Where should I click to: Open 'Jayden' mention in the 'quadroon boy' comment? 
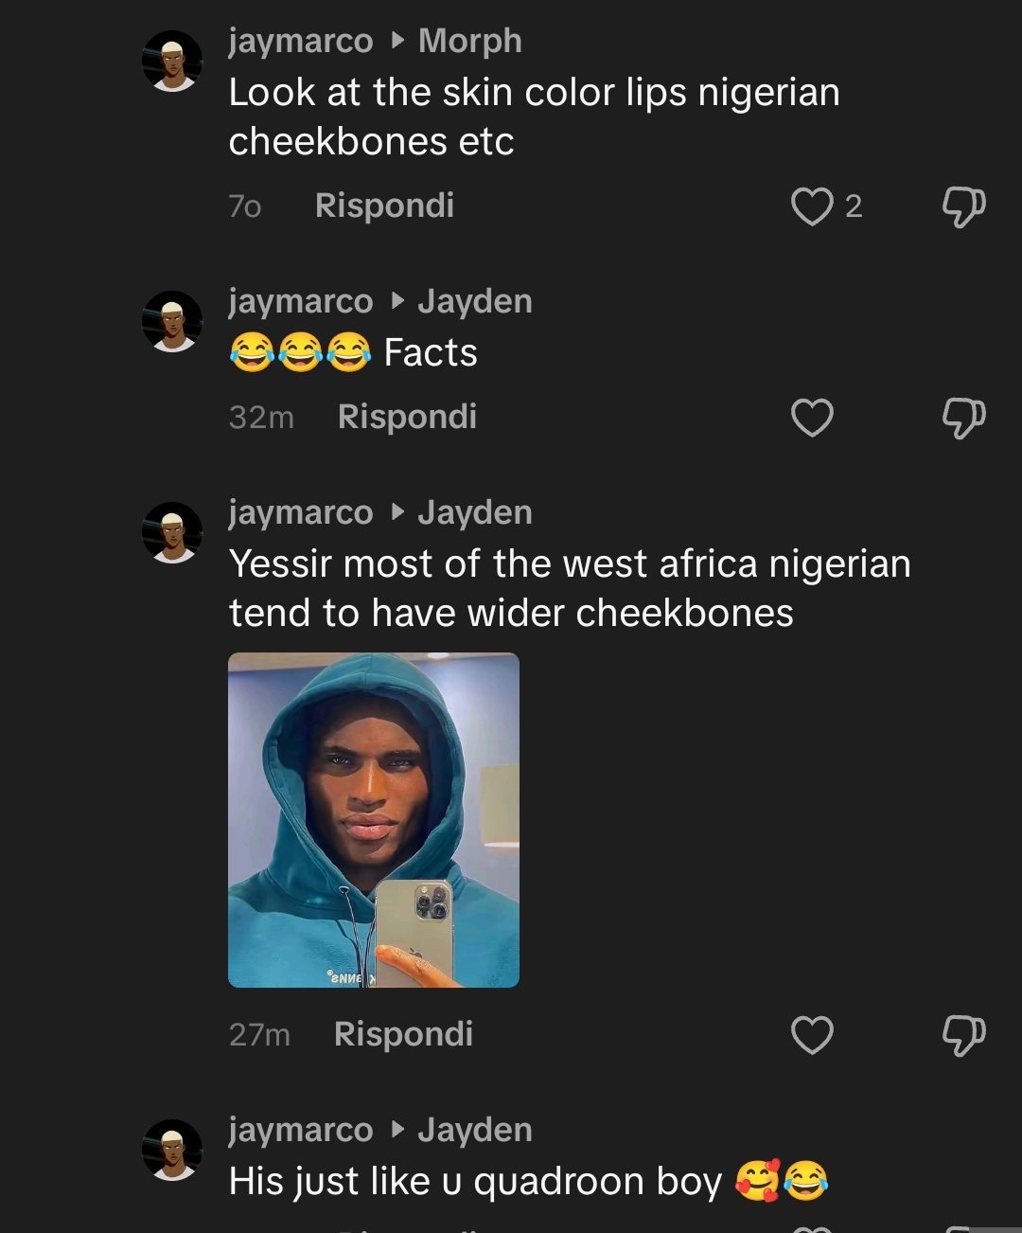tap(475, 1130)
